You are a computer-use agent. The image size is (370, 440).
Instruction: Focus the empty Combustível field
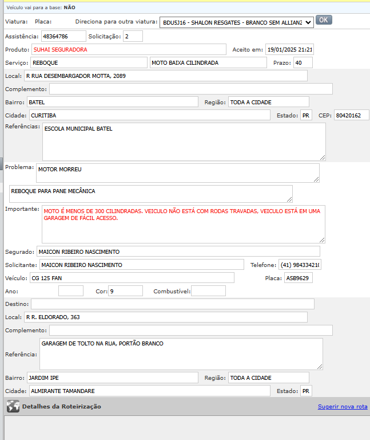pyautogui.click(x=208, y=291)
